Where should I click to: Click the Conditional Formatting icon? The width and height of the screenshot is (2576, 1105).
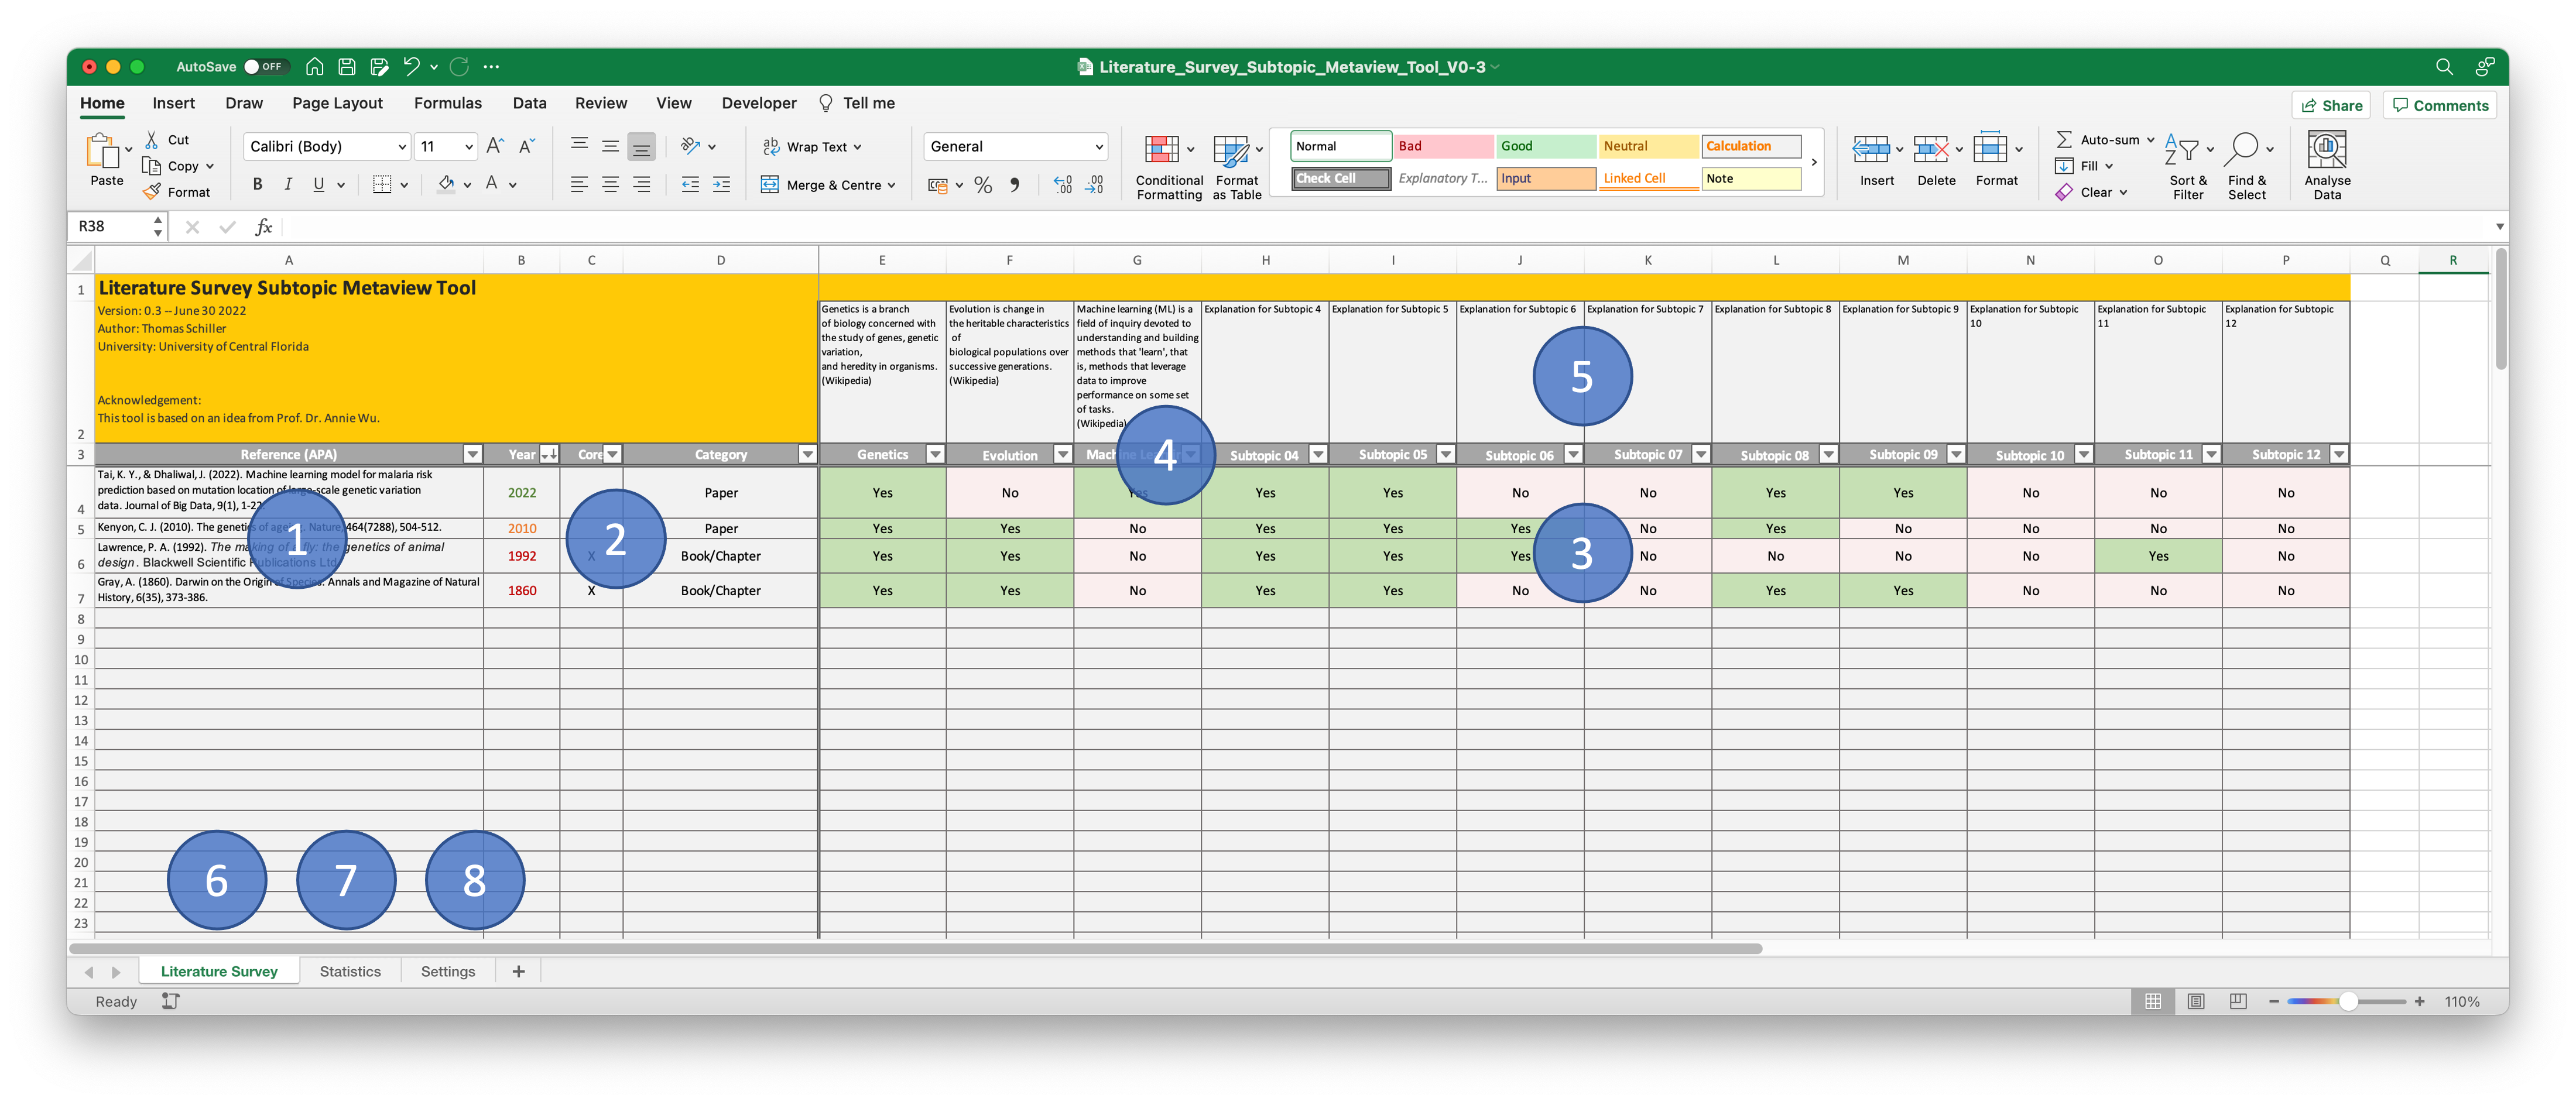click(1161, 151)
